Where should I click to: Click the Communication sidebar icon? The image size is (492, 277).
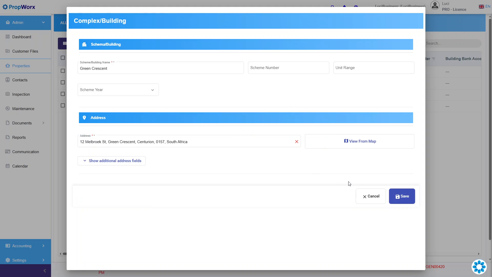coord(8,152)
